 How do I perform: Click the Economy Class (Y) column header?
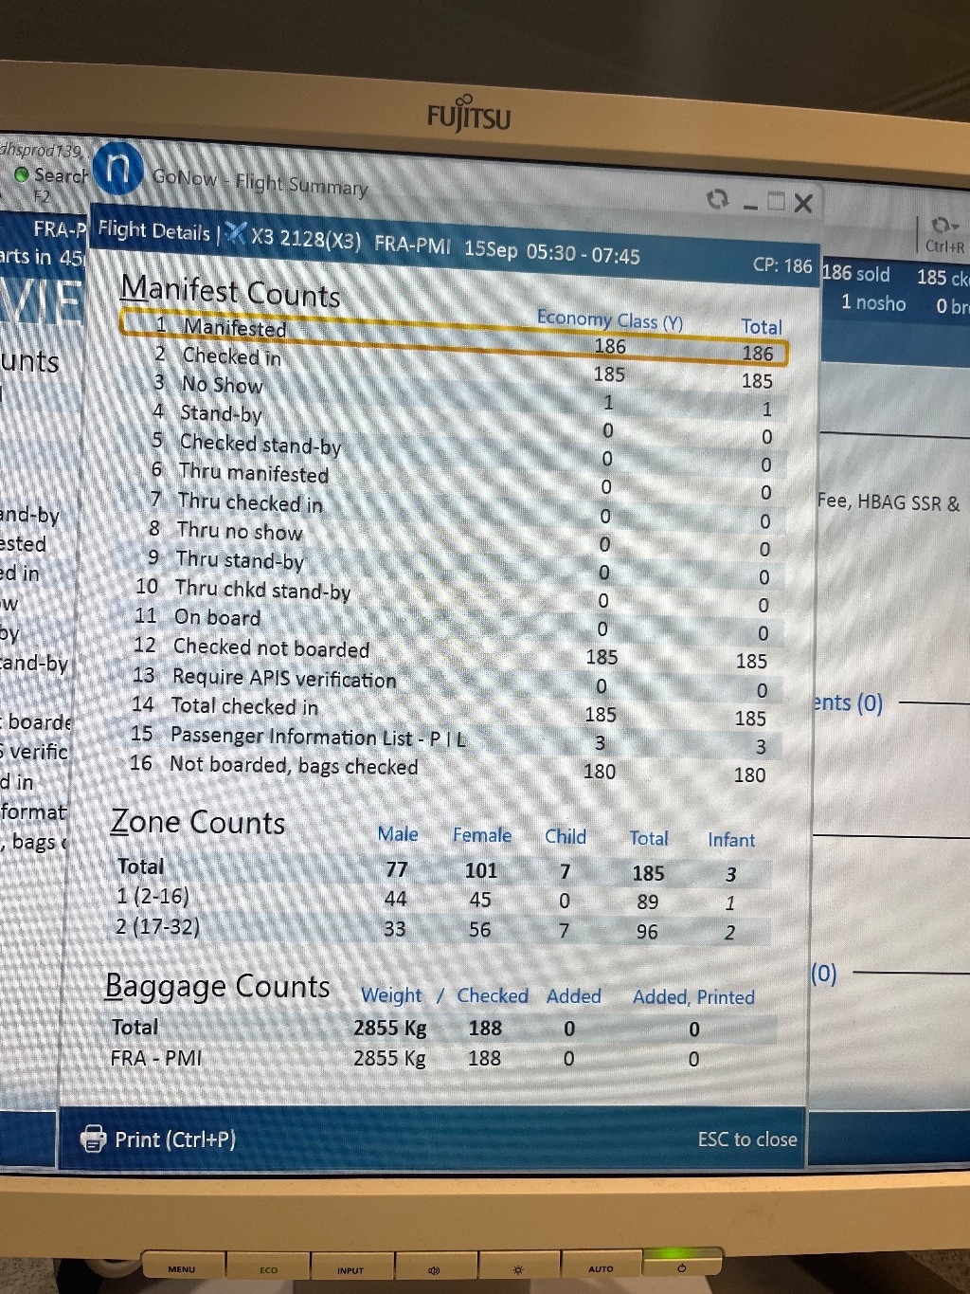click(609, 320)
